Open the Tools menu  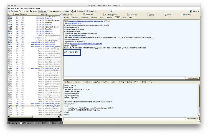21,8
